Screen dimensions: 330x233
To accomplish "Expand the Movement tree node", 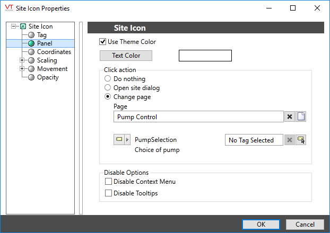I will 22,69.
